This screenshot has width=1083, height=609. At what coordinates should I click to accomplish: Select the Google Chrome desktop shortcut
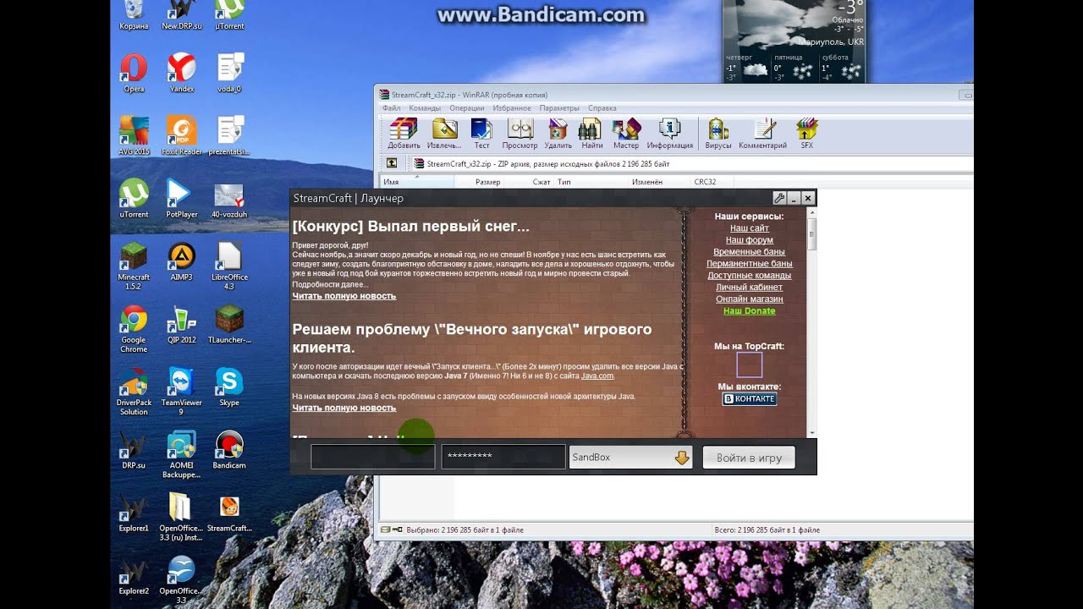coord(134,328)
